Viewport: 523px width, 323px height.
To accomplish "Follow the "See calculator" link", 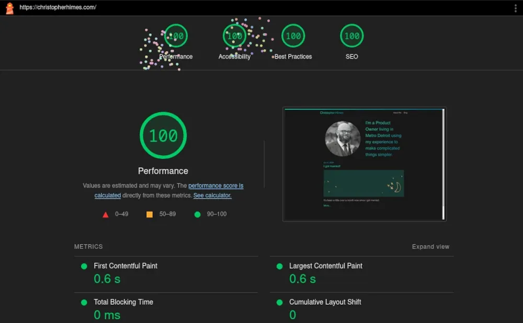I will point(212,195).
